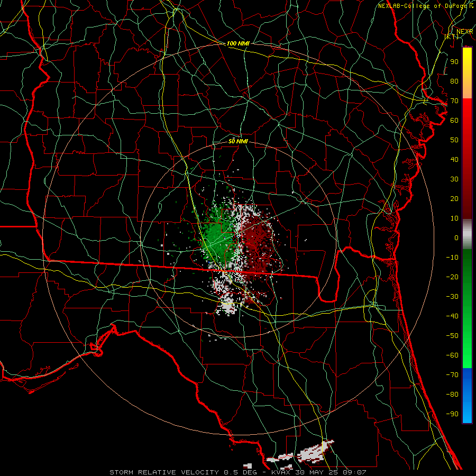Click the -20 knot scale label
Image resolution: width=476 pixels, height=476 pixels.
coord(452,277)
